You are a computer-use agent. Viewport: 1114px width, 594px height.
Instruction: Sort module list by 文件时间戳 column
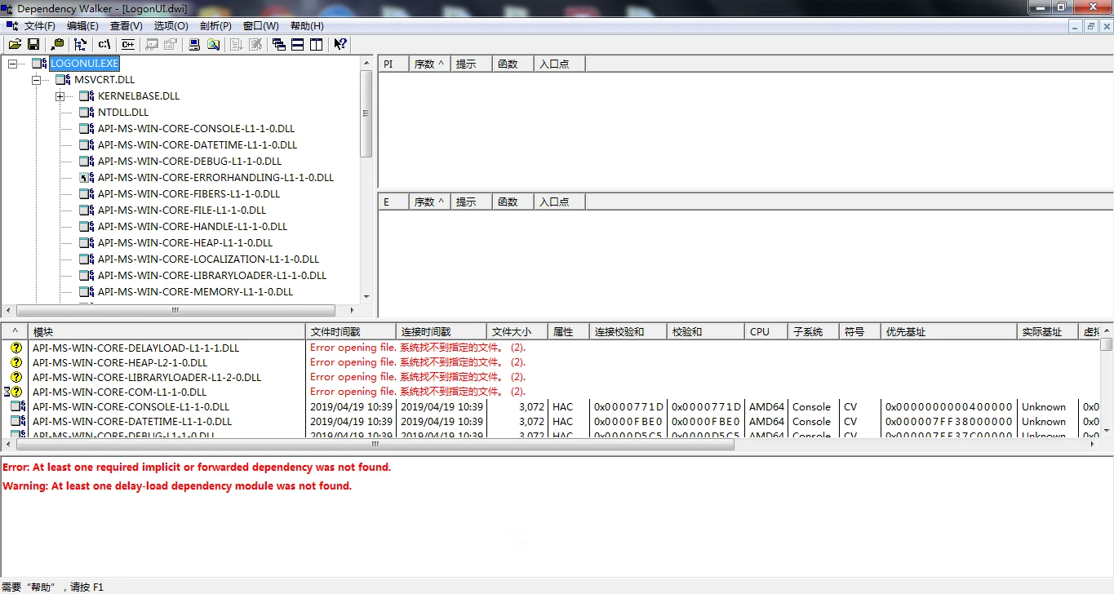[x=351, y=332]
